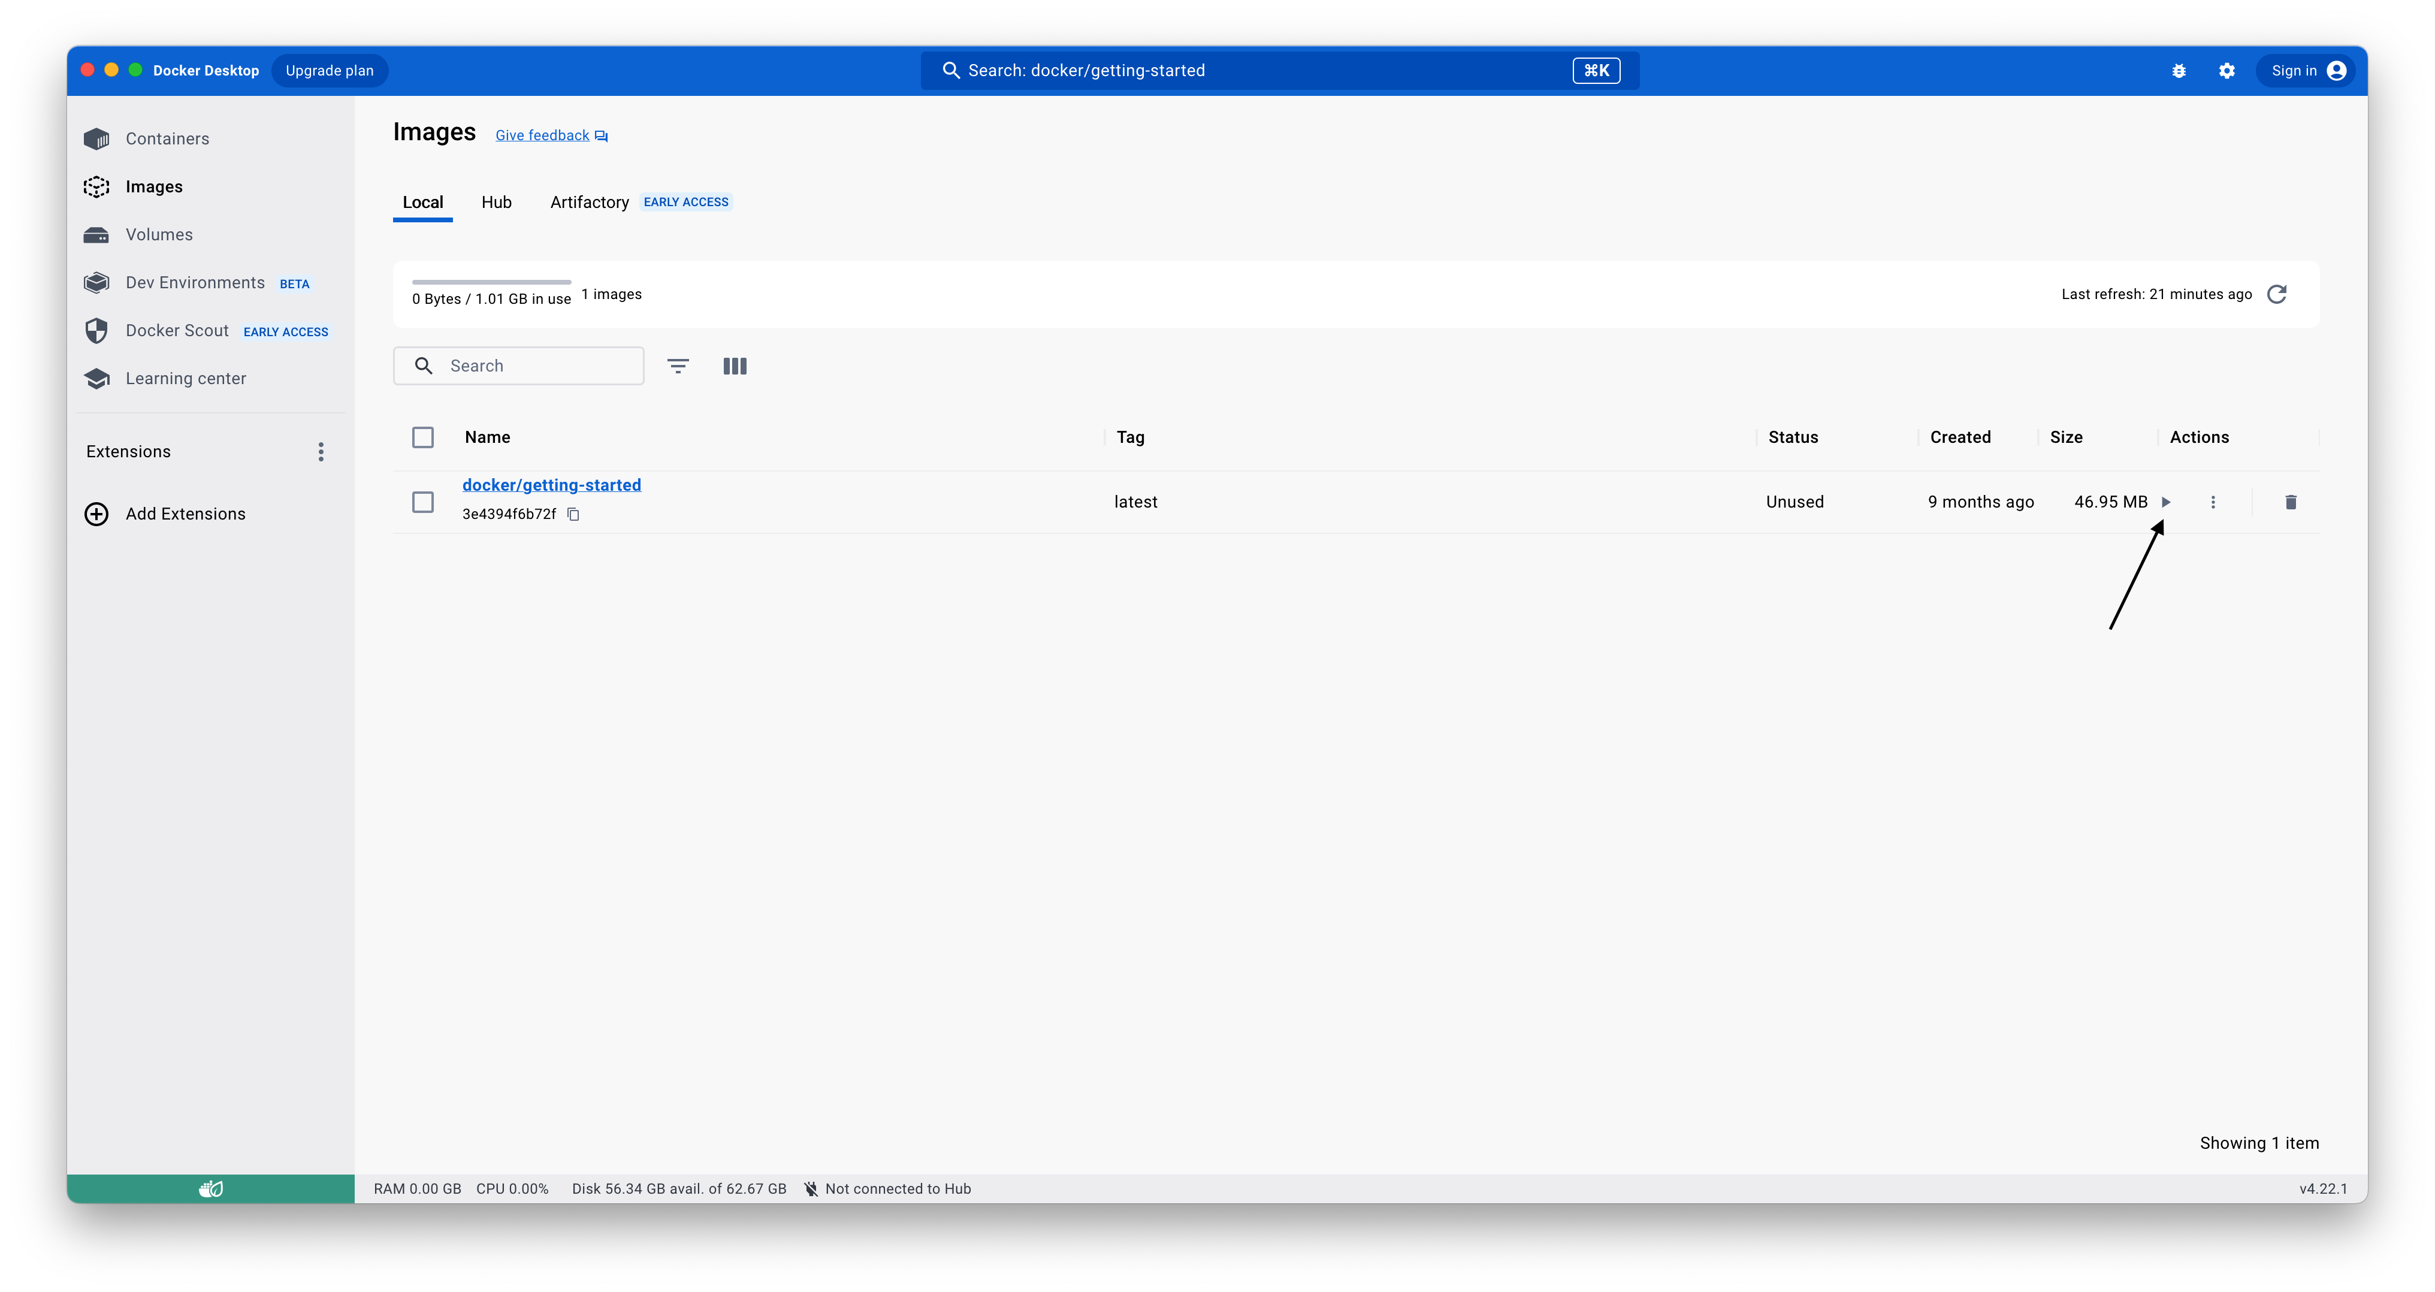
Task: Open the column visibility settings icon
Action: click(x=735, y=366)
